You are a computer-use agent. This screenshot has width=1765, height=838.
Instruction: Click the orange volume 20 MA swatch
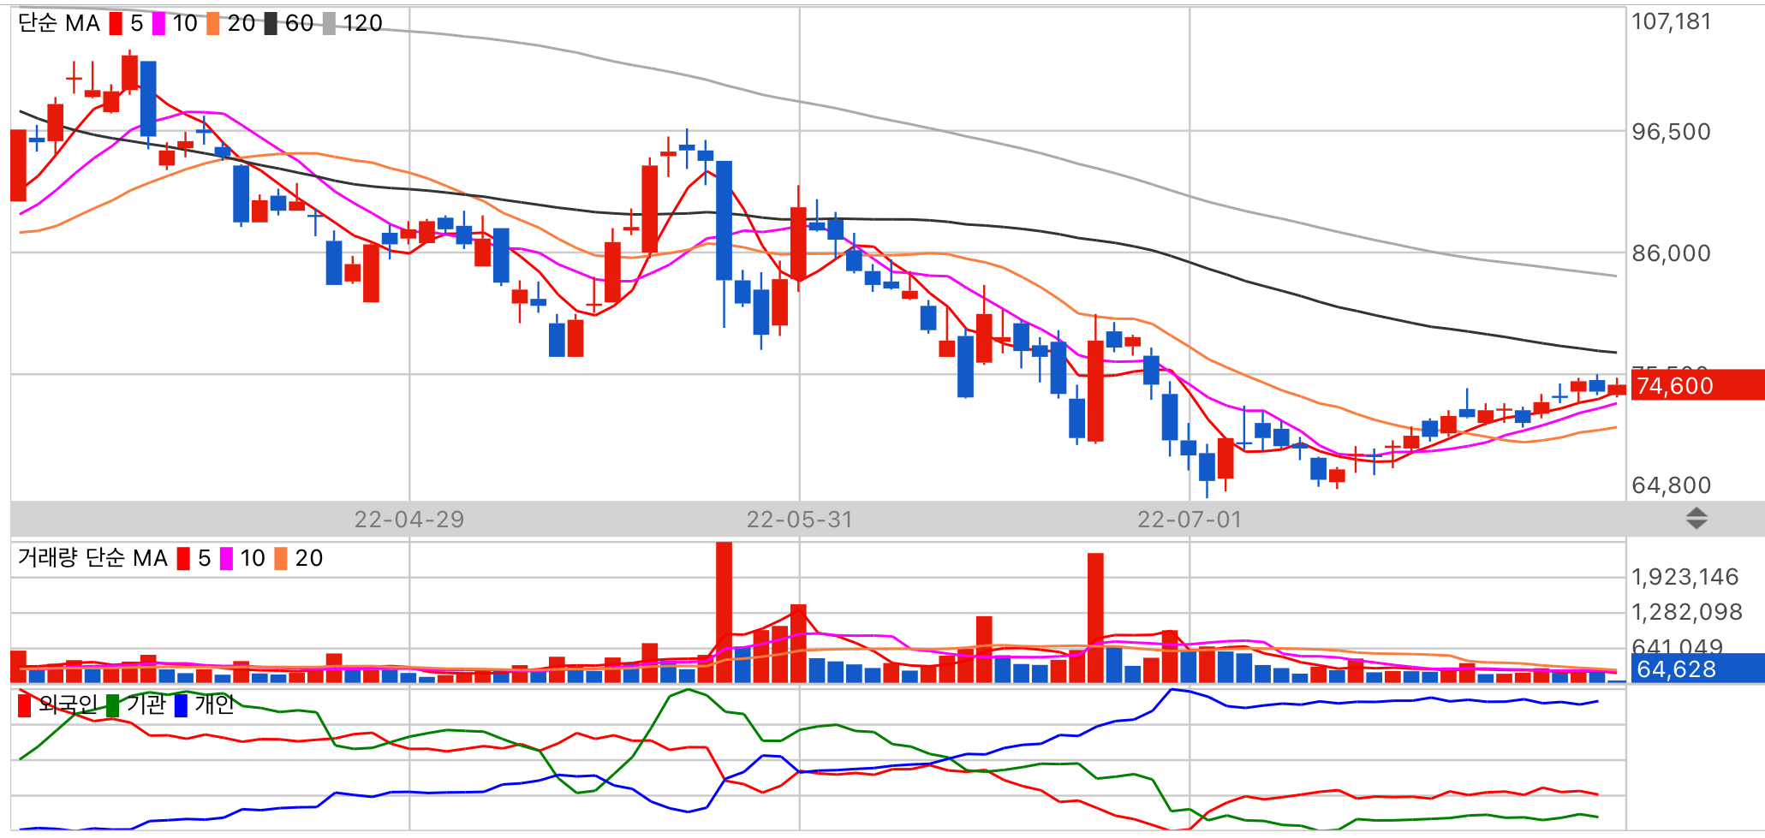281,558
